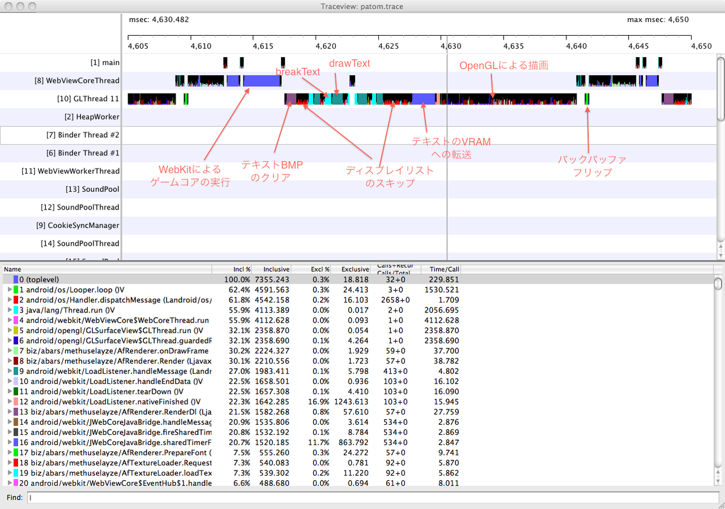Click the max msec: 4,650 readout
Image resolution: width=725 pixels, height=509 pixels.
click(658, 19)
